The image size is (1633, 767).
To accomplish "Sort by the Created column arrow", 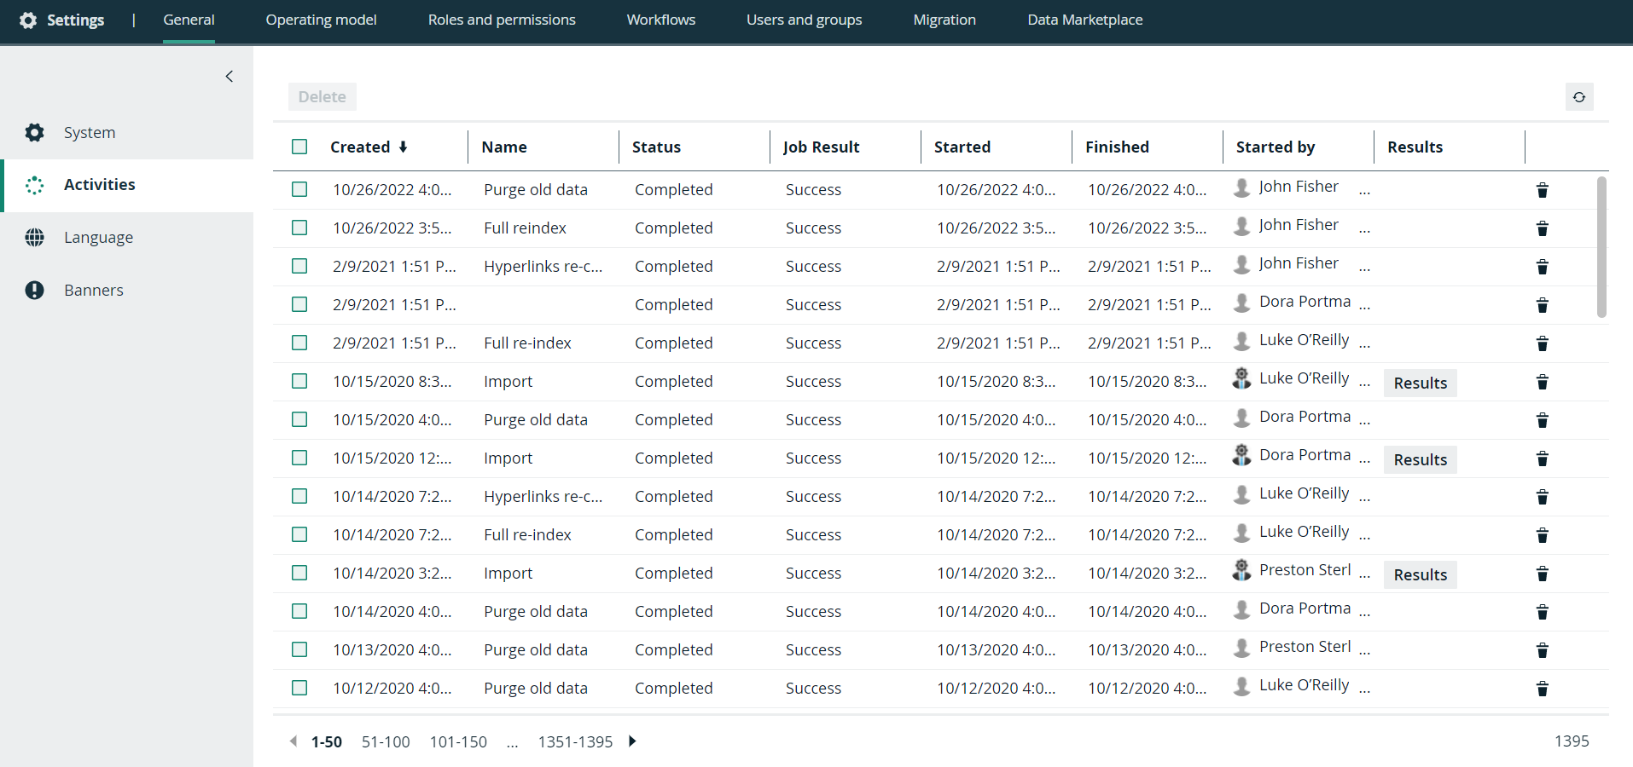I will tap(403, 147).
